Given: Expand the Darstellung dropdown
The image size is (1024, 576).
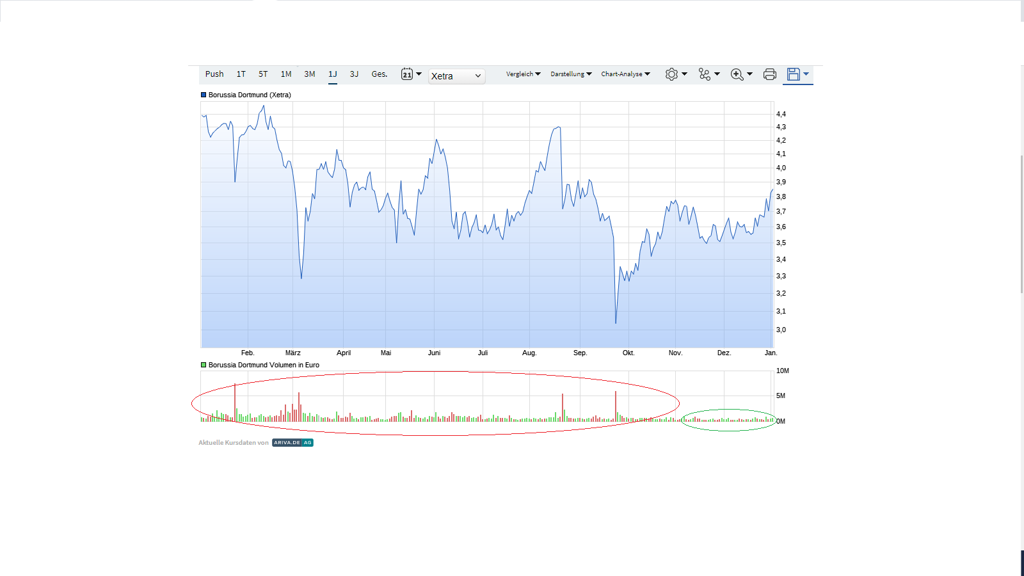Looking at the screenshot, I should 571,74.
